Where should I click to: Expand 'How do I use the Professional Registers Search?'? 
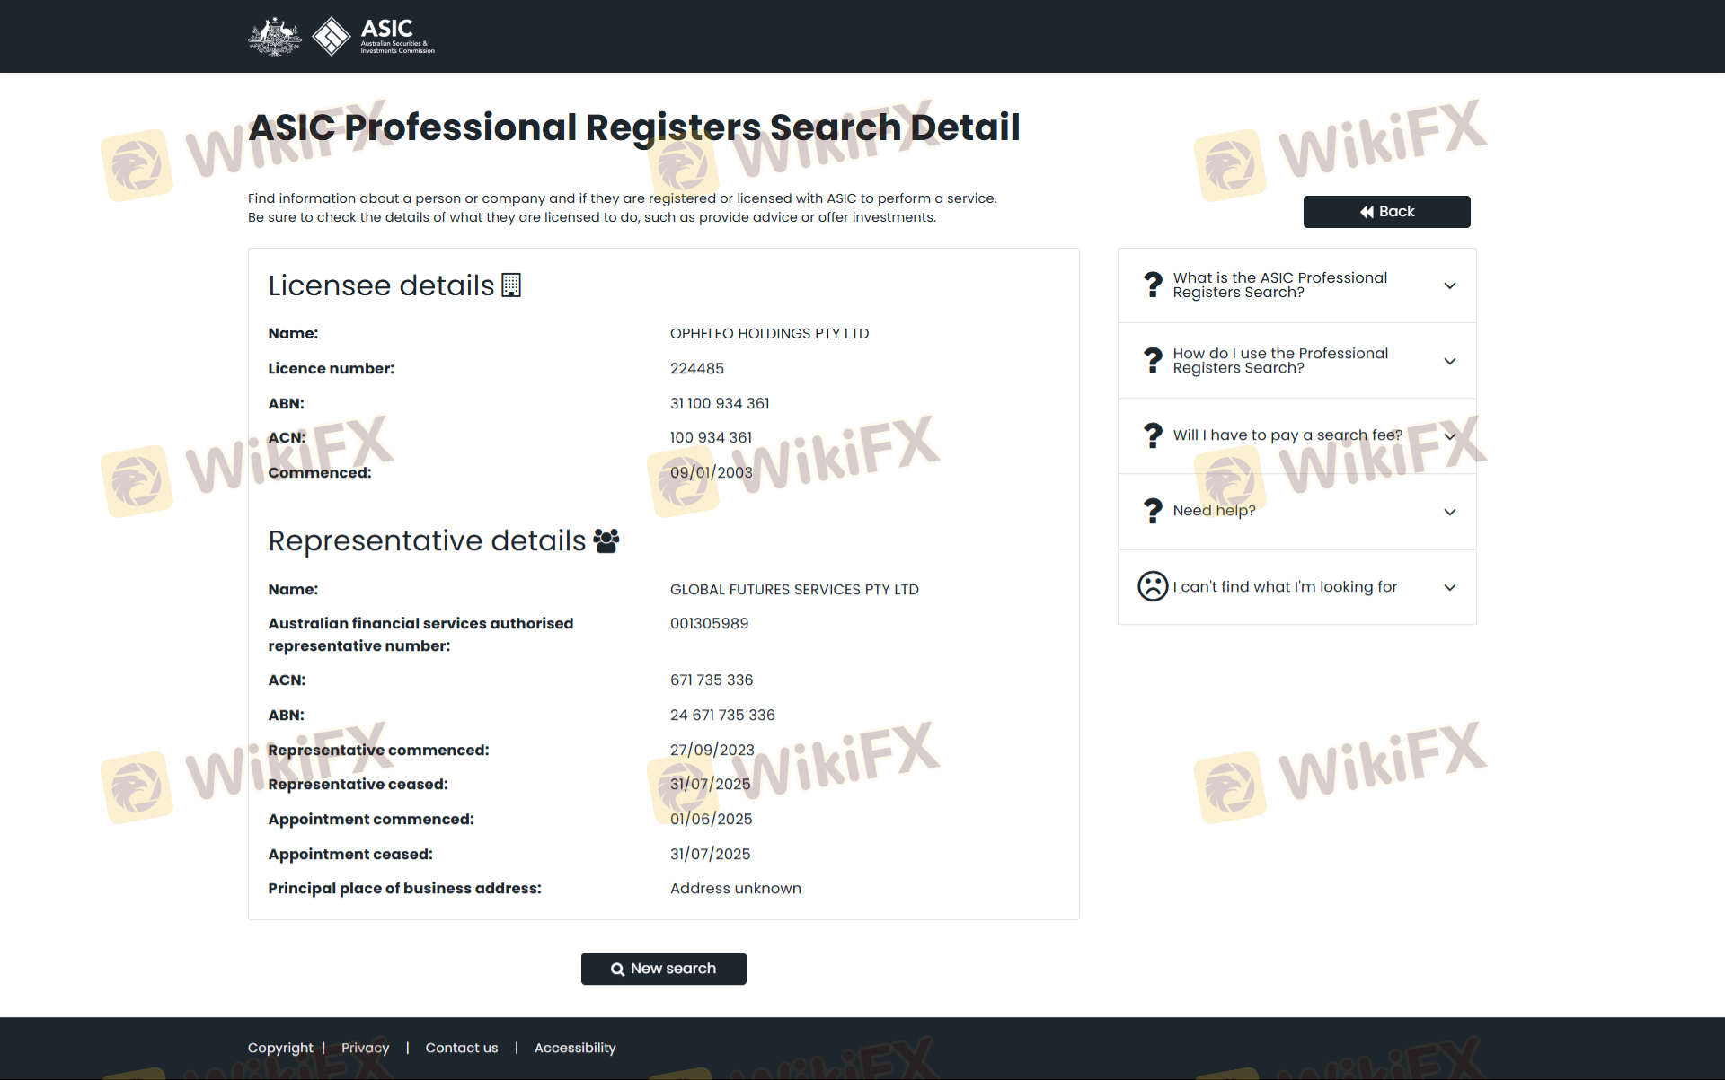[x=1449, y=361]
